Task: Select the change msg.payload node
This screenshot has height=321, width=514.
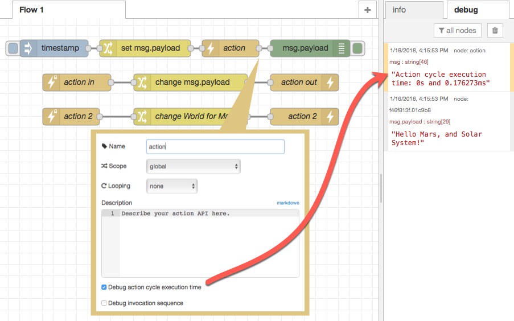Action: coord(190,83)
